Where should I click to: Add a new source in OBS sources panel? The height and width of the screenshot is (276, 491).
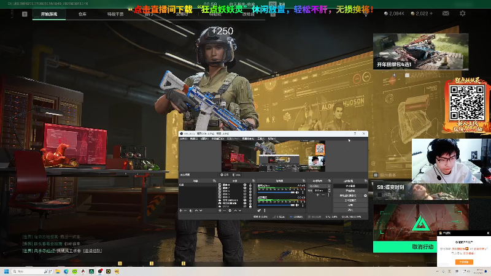pos(220,210)
